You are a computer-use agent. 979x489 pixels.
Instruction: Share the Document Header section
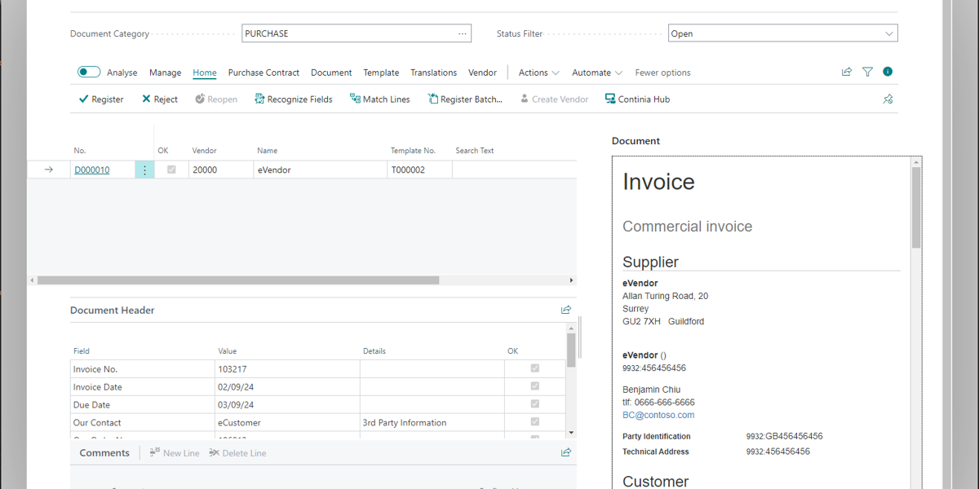click(566, 310)
